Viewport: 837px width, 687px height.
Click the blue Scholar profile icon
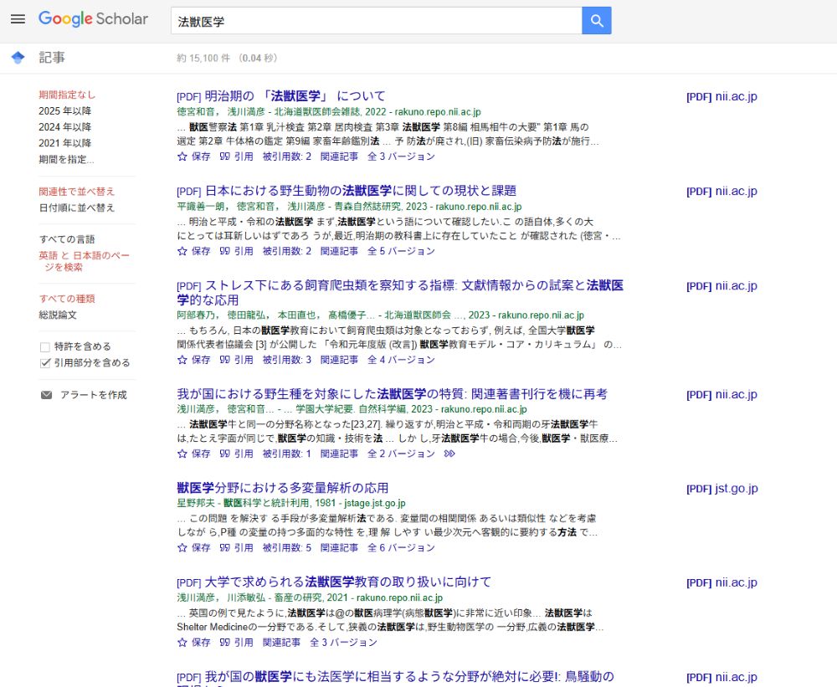point(18,58)
